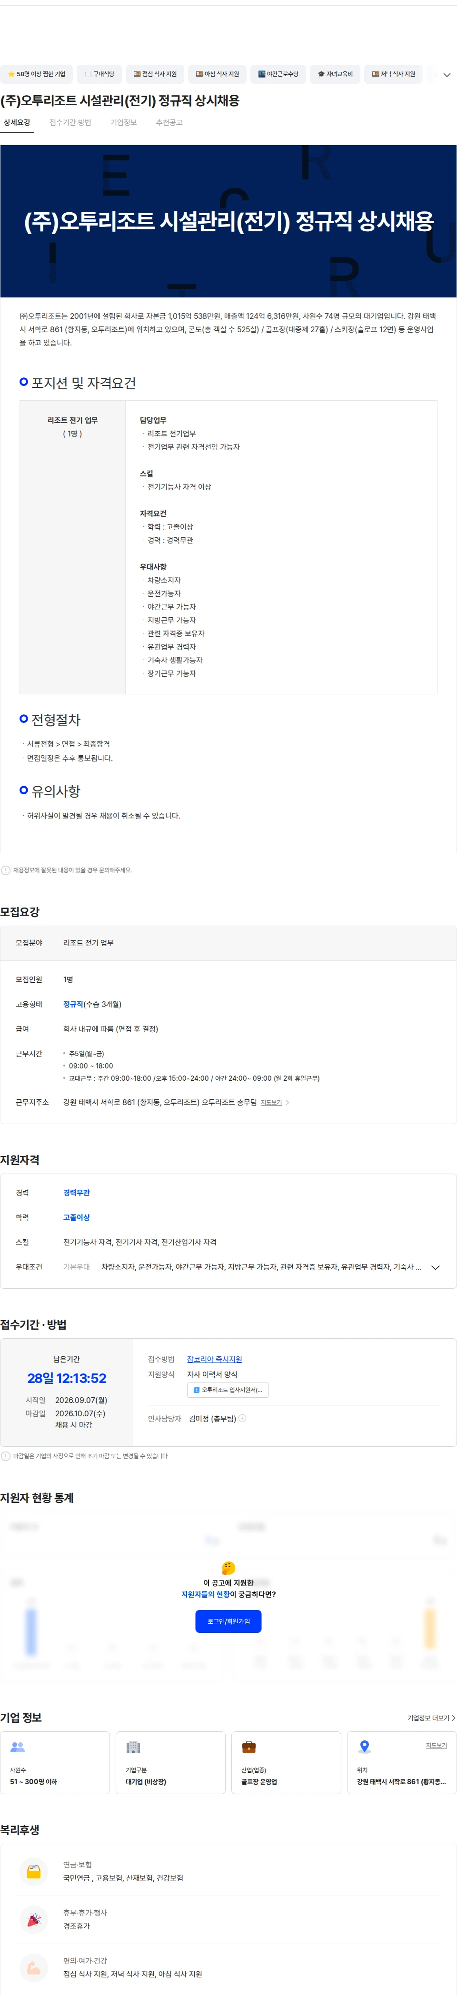This screenshot has height=1995, width=457.
Task: Click the 회사 내규에 따름 salary text
Action: (x=110, y=1028)
